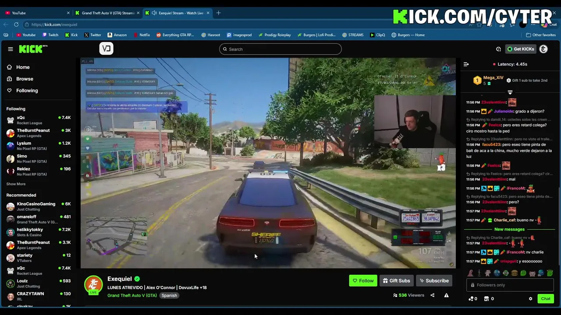Click the VJ extension icon in header

(x=106, y=49)
